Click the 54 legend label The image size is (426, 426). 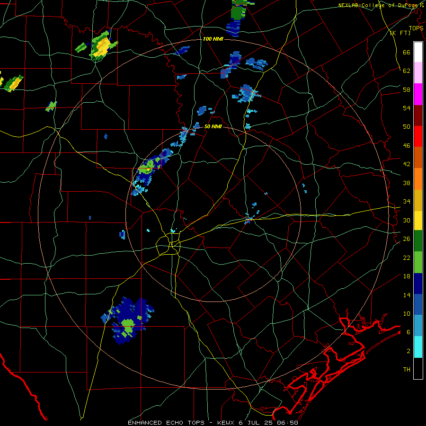(407, 108)
